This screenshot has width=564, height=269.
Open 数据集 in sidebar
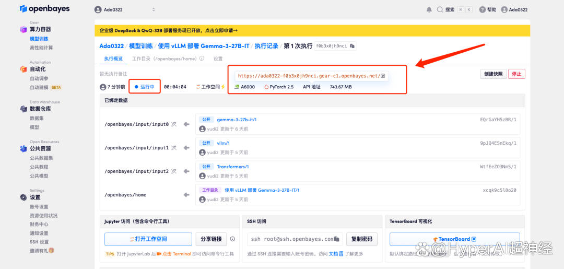(37, 118)
